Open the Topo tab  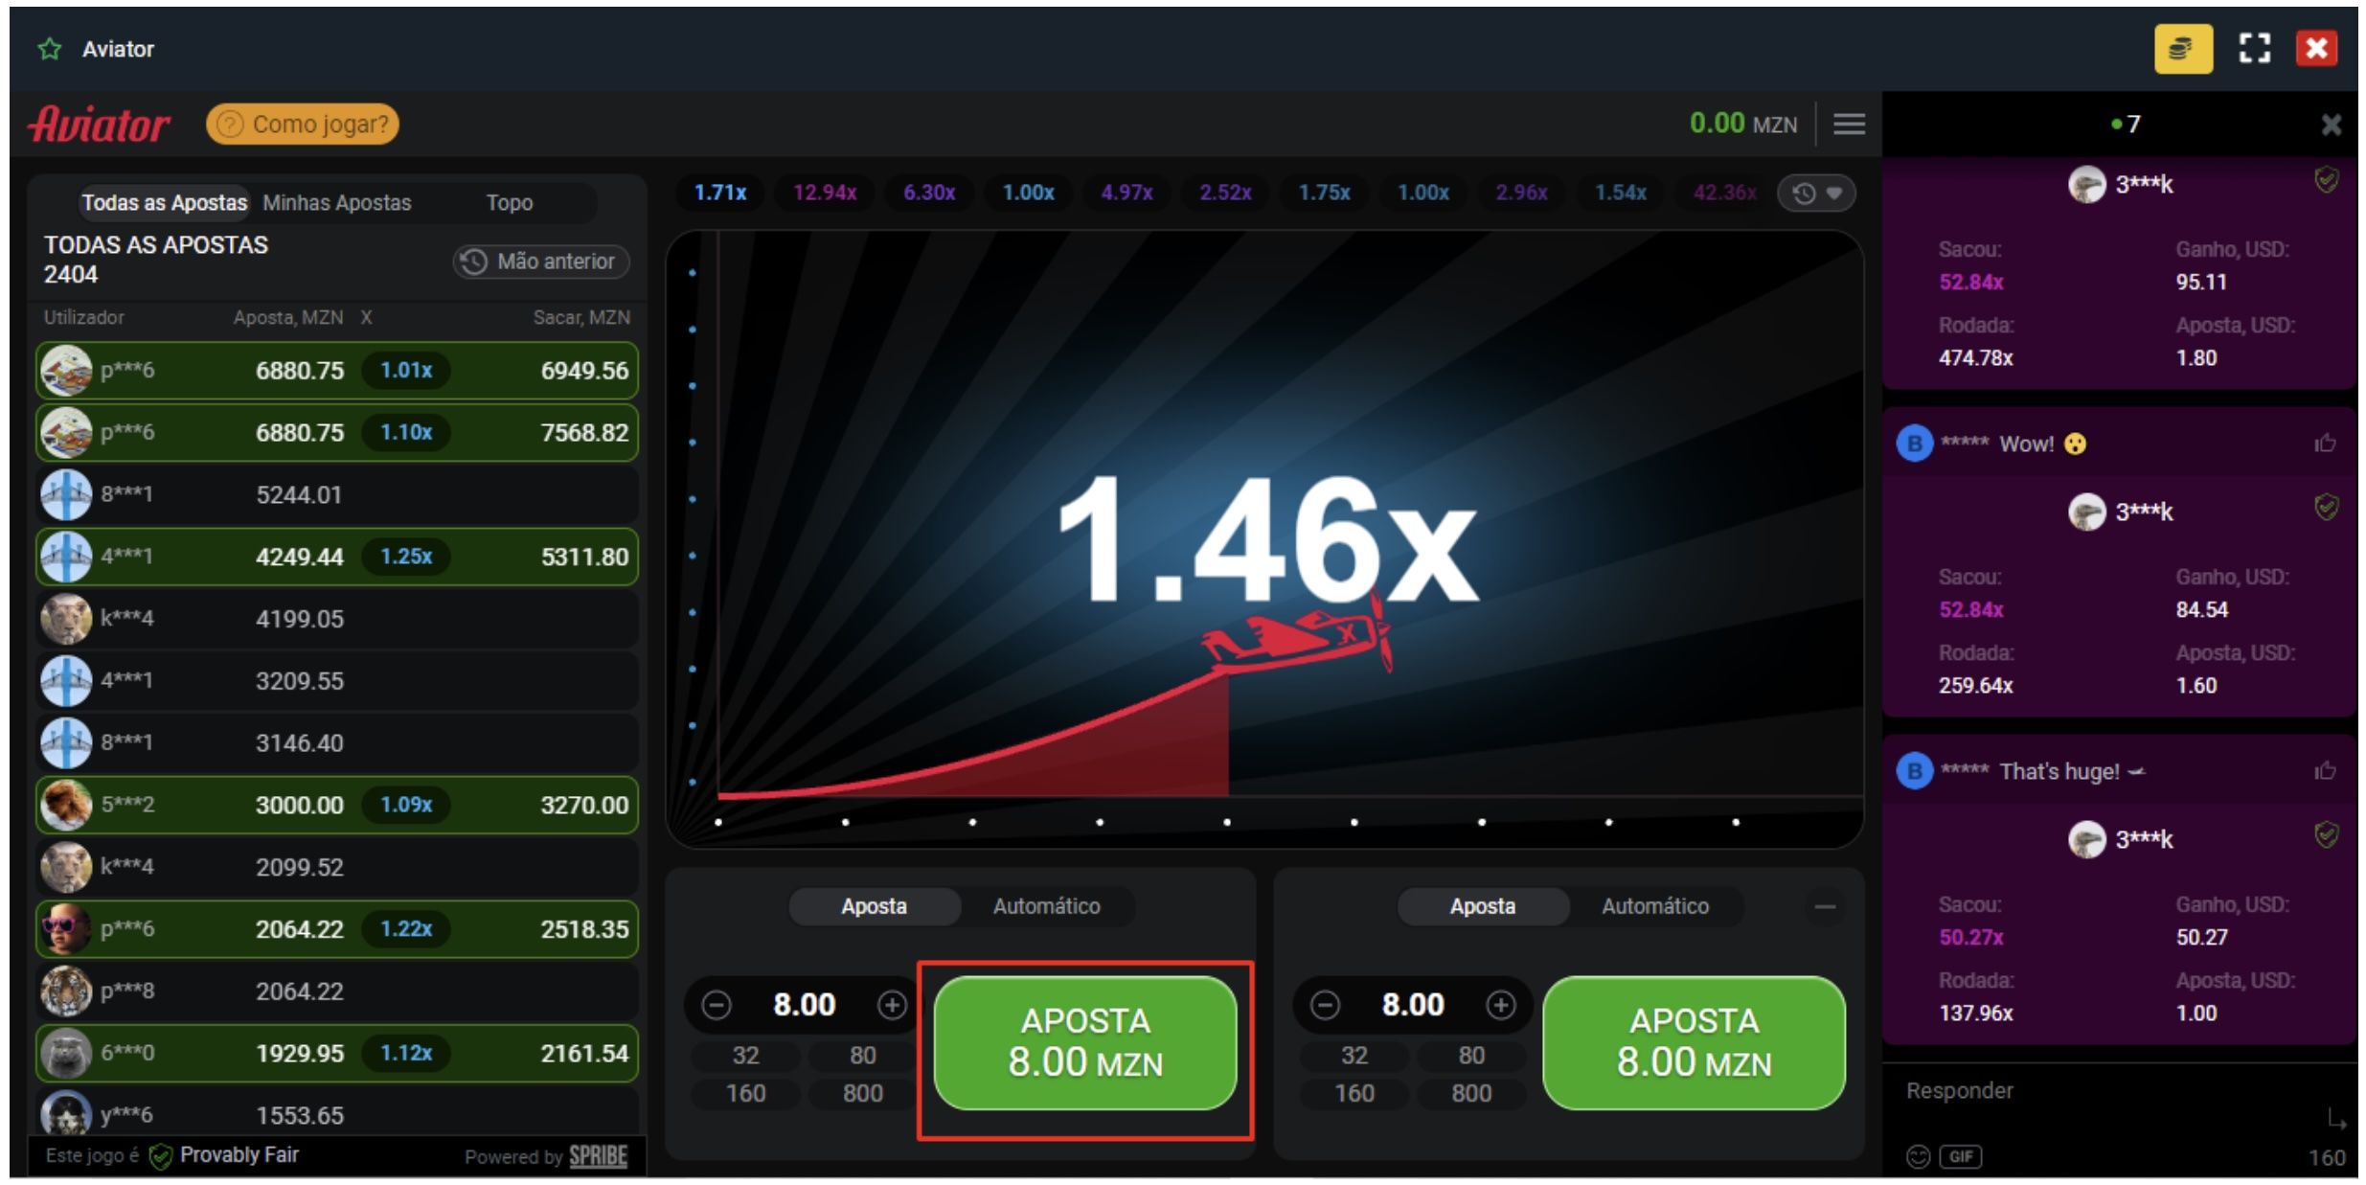click(509, 202)
